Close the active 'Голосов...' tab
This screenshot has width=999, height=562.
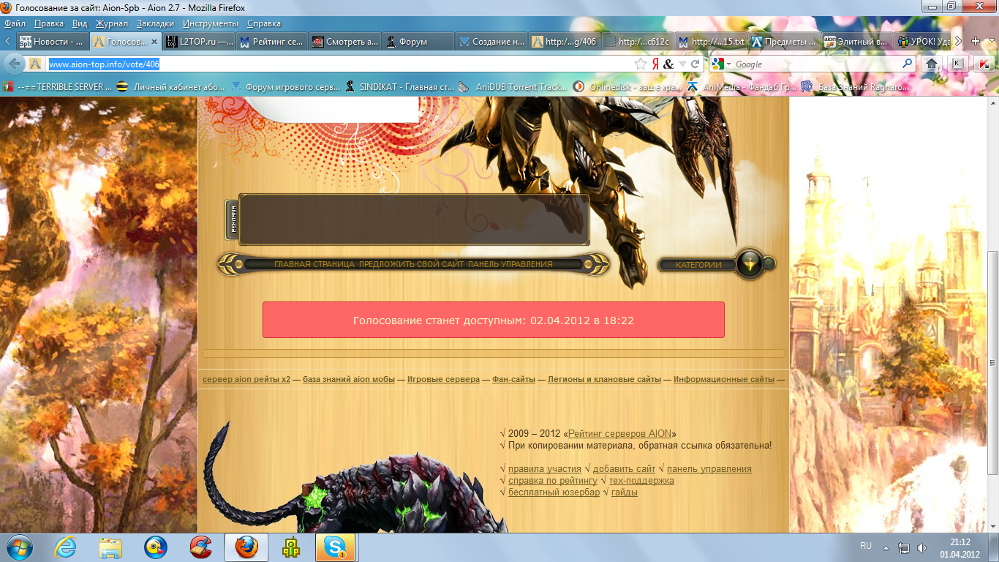click(154, 42)
